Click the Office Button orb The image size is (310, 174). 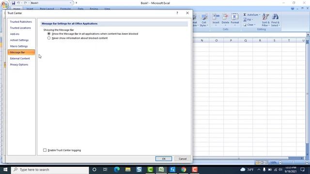tap(4, 5)
